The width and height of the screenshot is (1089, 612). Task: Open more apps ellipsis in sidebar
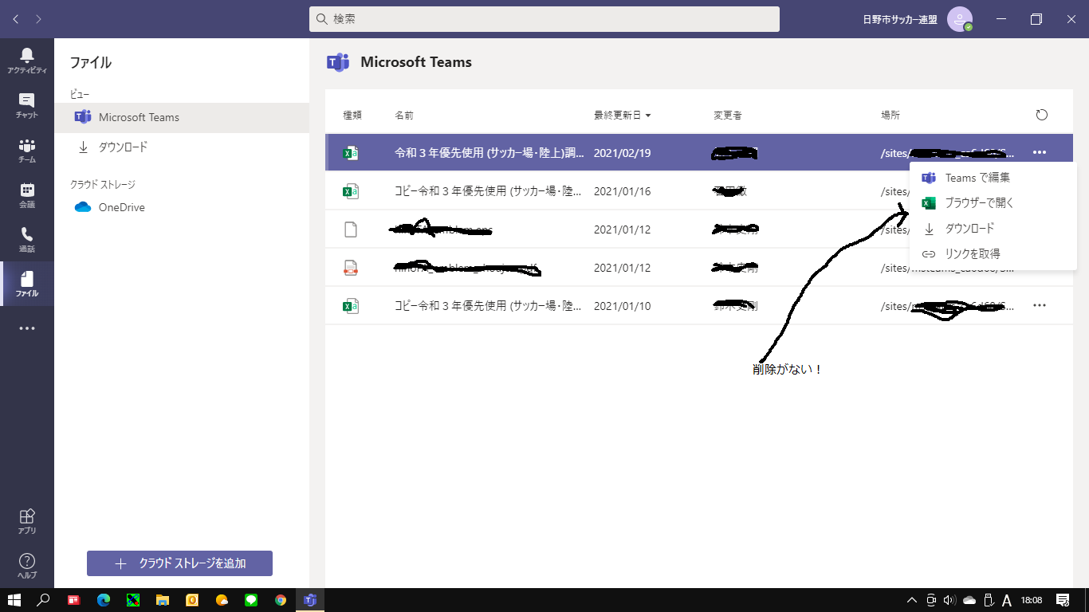click(27, 328)
